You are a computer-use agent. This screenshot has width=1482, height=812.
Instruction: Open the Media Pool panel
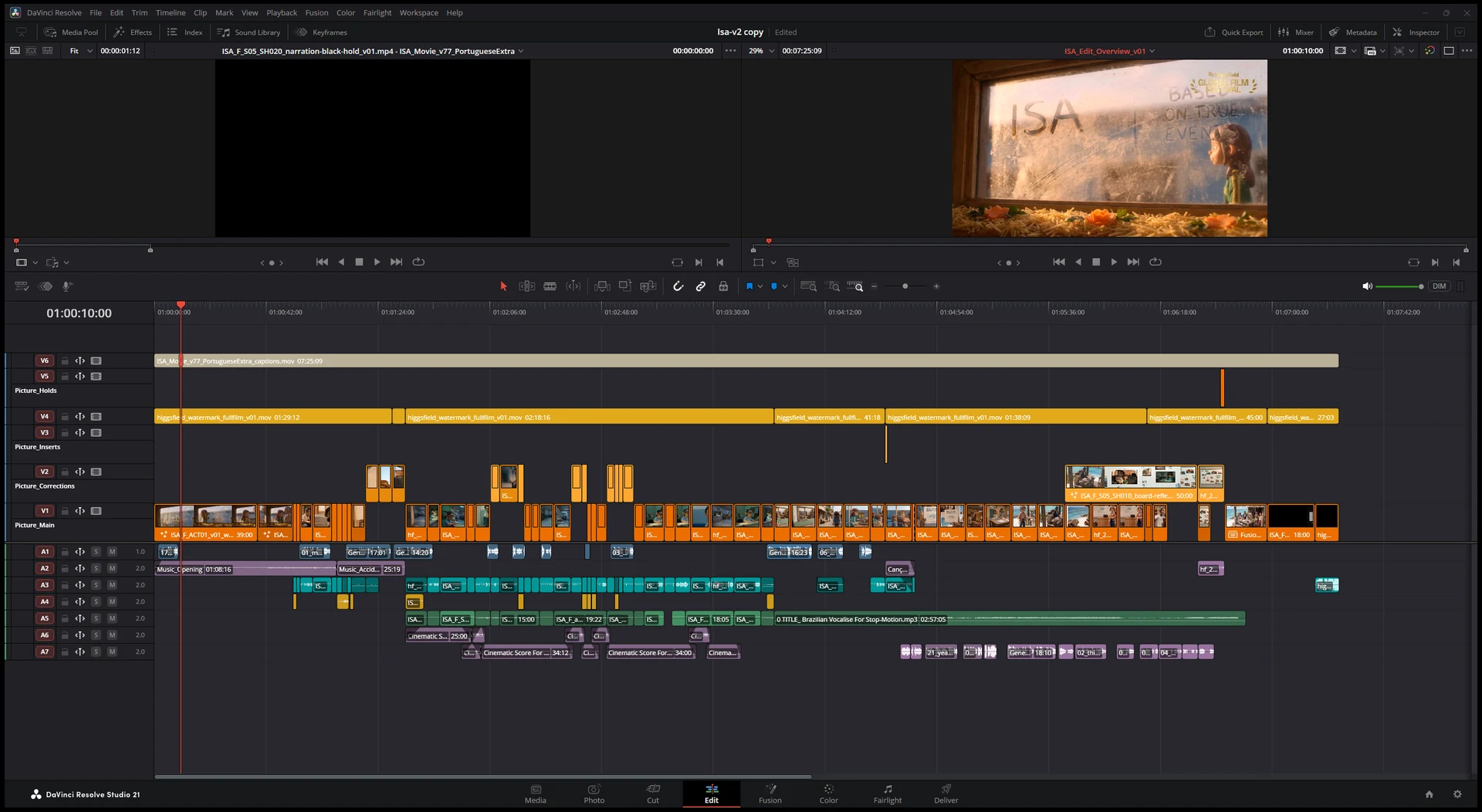point(72,32)
